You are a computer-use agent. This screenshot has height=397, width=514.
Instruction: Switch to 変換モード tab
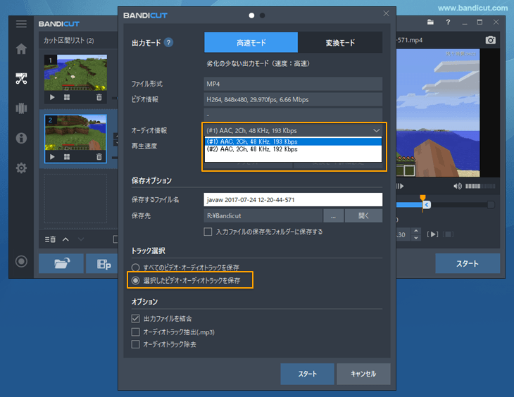click(x=340, y=42)
